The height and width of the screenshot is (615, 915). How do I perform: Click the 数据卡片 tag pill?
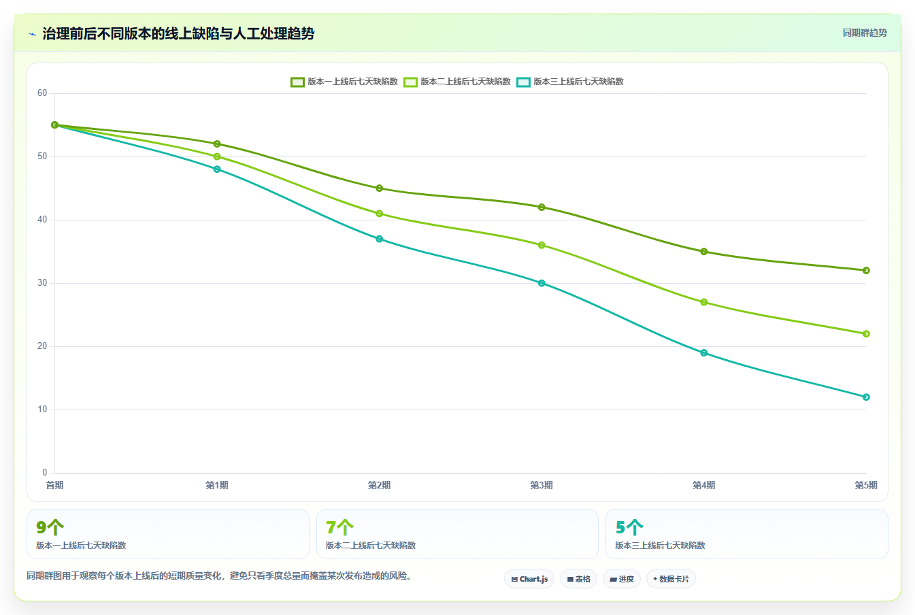tap(671, 579)
